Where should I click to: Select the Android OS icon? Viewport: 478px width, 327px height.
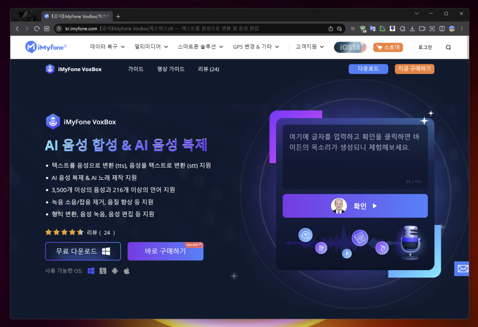pyautogui.click(x=115, y=271)
